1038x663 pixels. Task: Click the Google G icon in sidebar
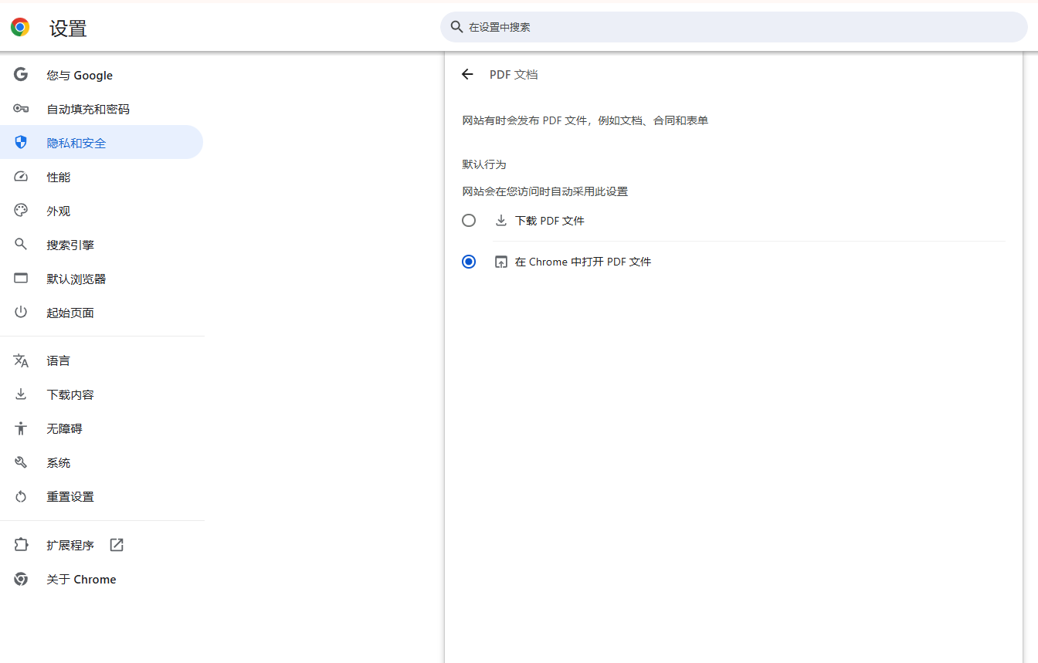pyautogui.click(x=21, y=75)
